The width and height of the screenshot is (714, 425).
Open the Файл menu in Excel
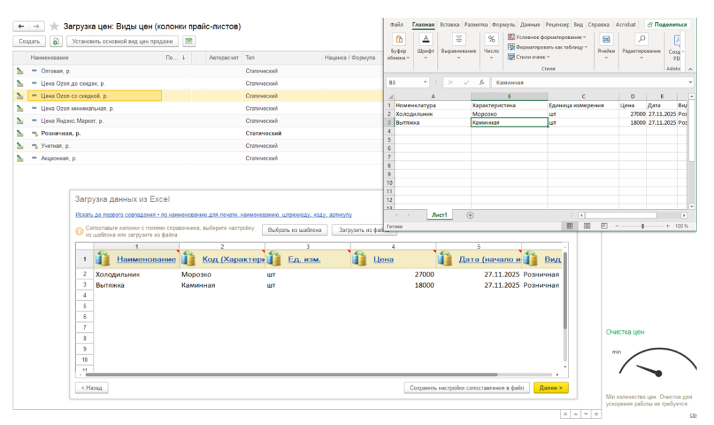tap(397, 24)
